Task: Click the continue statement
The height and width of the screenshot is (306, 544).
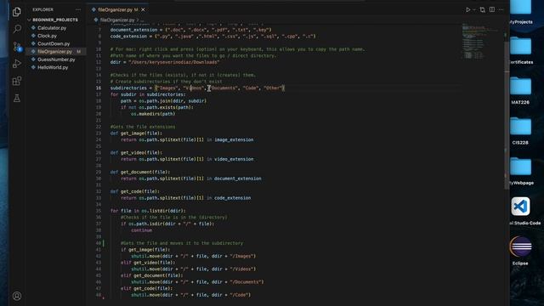Action: [x=142, y=230]
